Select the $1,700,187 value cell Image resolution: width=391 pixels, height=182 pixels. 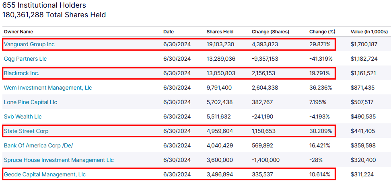click(364, 45)
